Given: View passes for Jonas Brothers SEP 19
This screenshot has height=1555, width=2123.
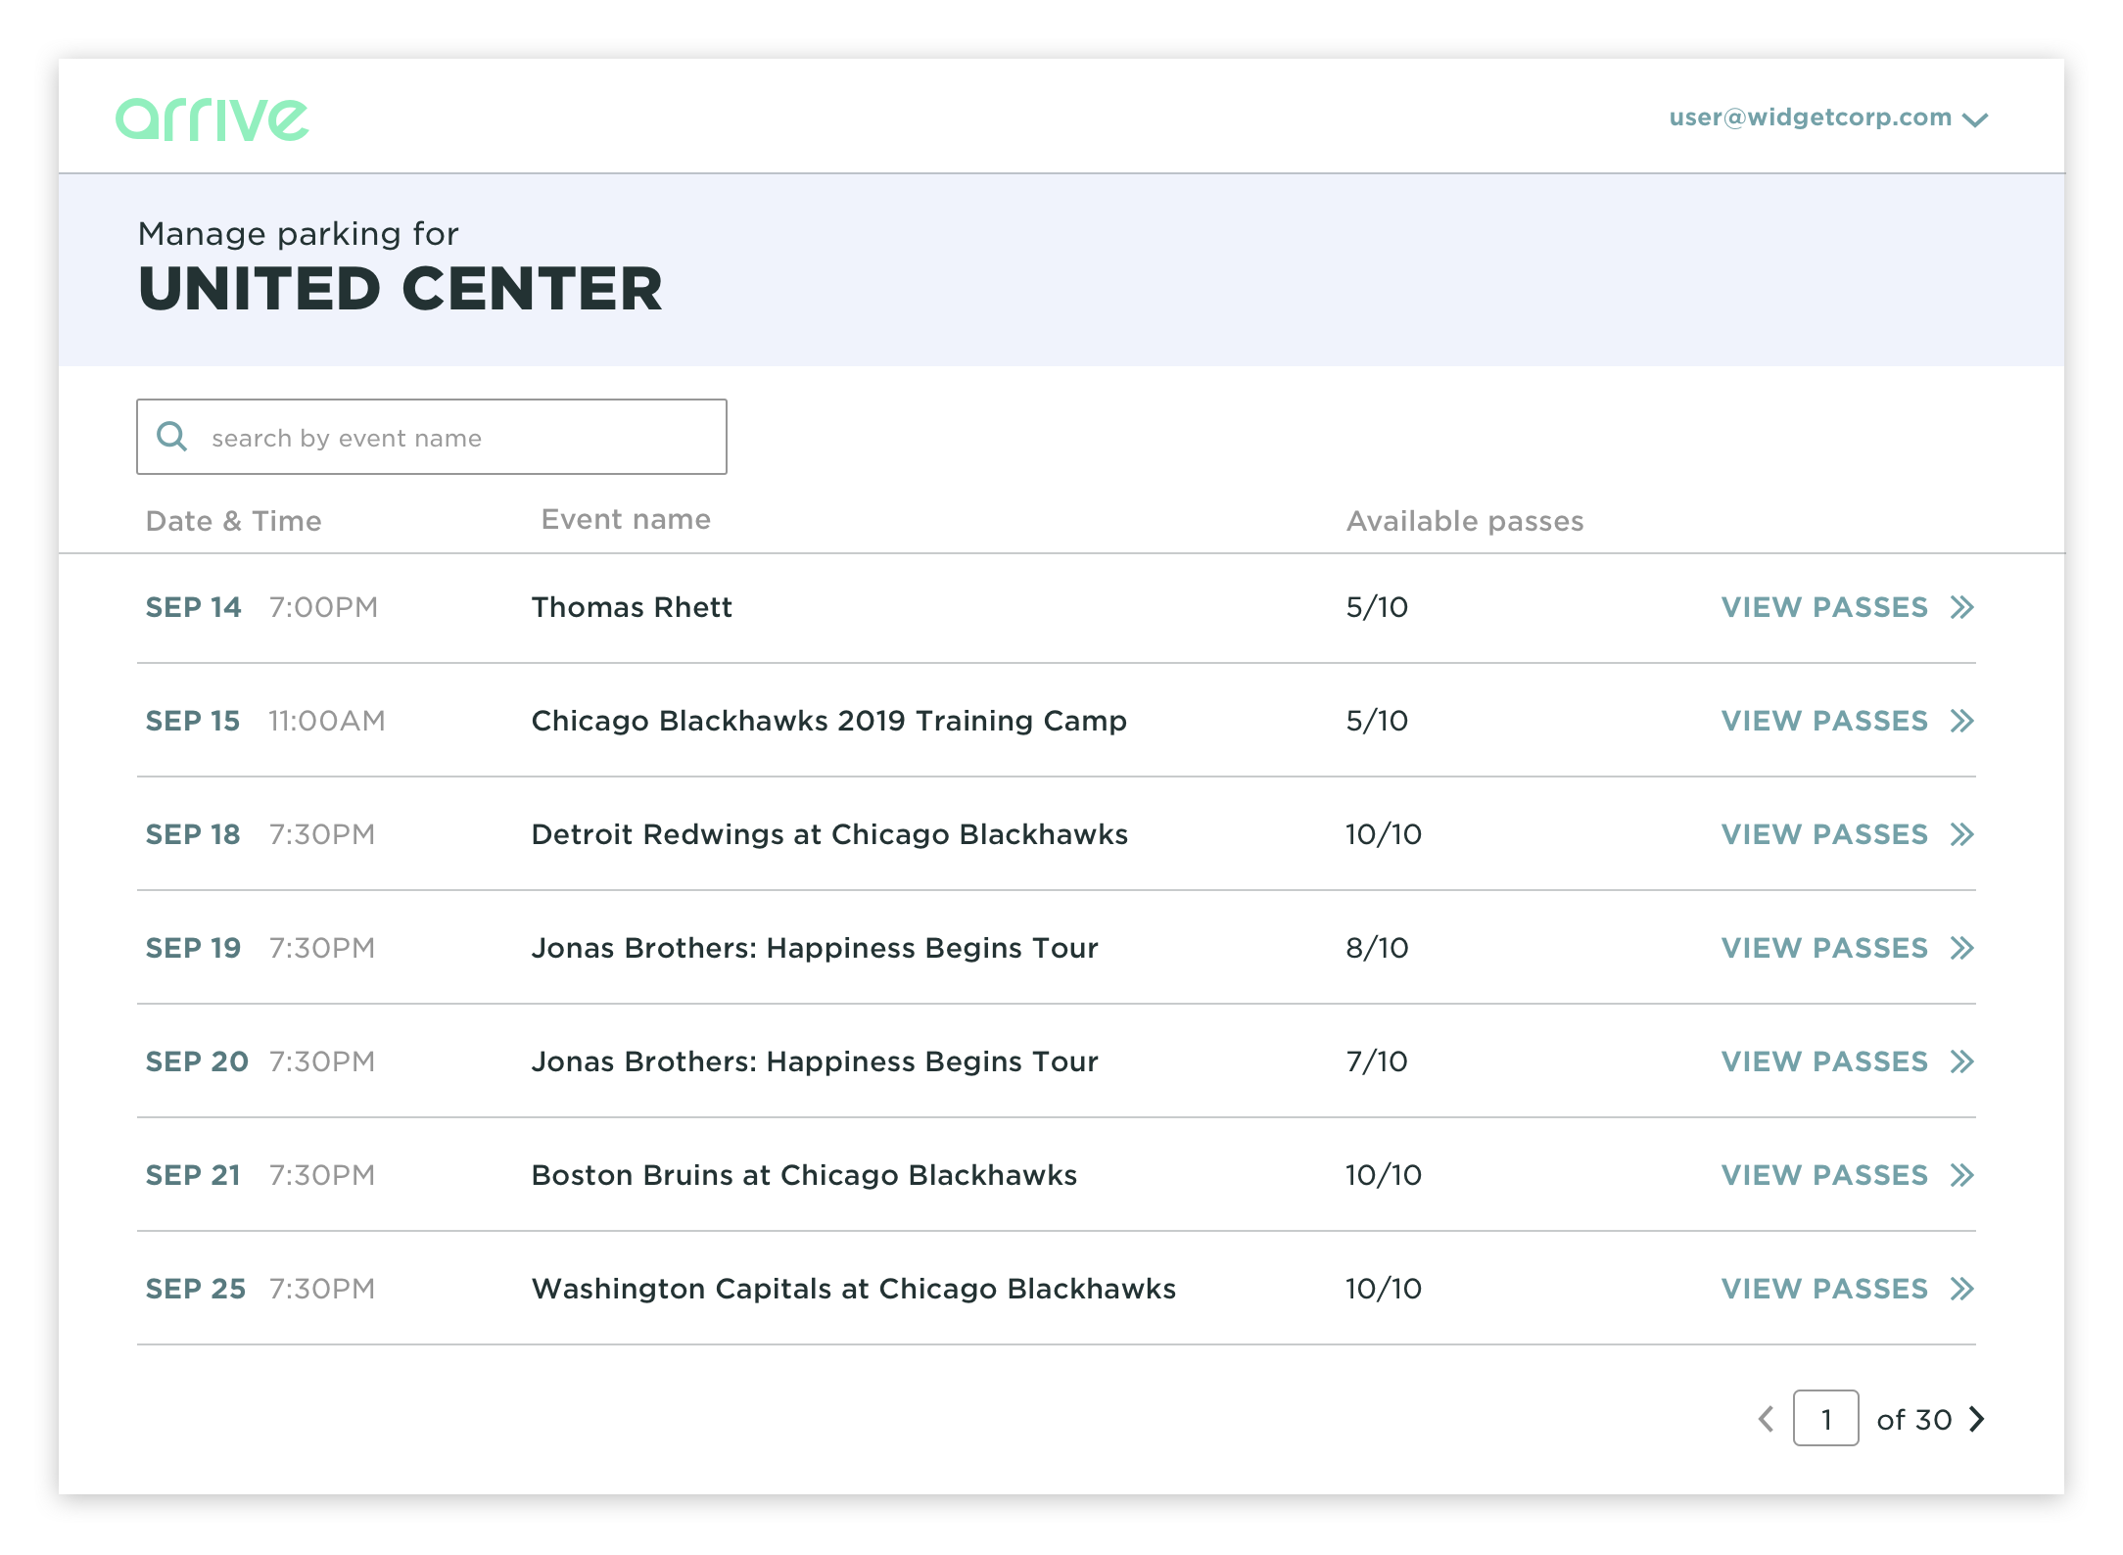Looking at the screenshot, I should coord(1848,948).
